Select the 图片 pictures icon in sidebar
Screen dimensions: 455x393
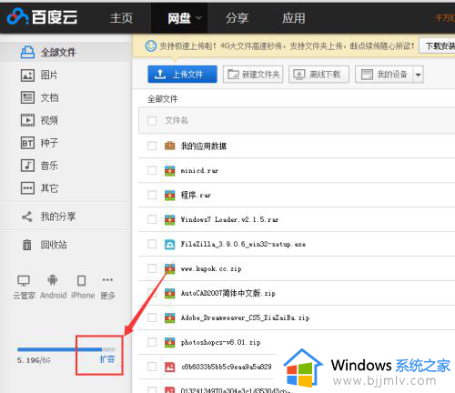27,75
